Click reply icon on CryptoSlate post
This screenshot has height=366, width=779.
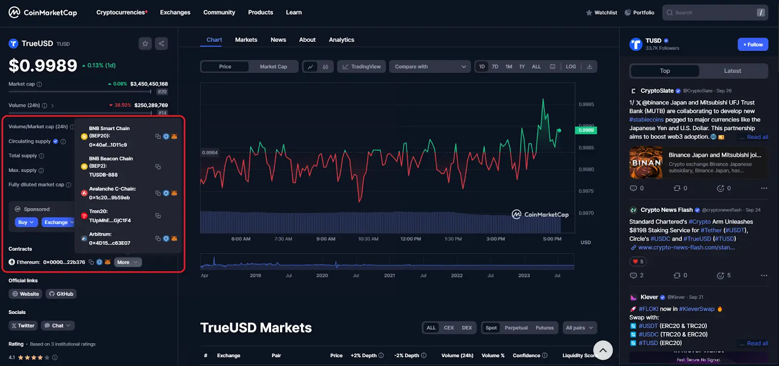[x=633, y=188]
